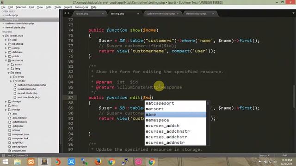Click the volume icon in the system tray
296x166 pixels.
point(275,162)
